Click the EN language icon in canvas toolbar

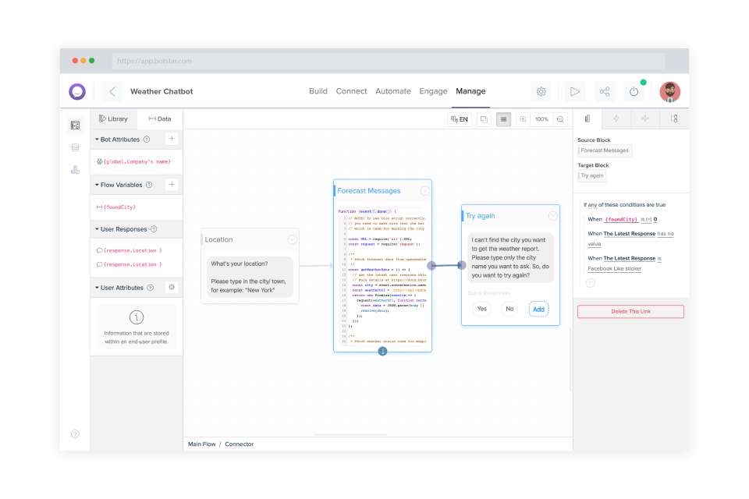pos(460,119)
